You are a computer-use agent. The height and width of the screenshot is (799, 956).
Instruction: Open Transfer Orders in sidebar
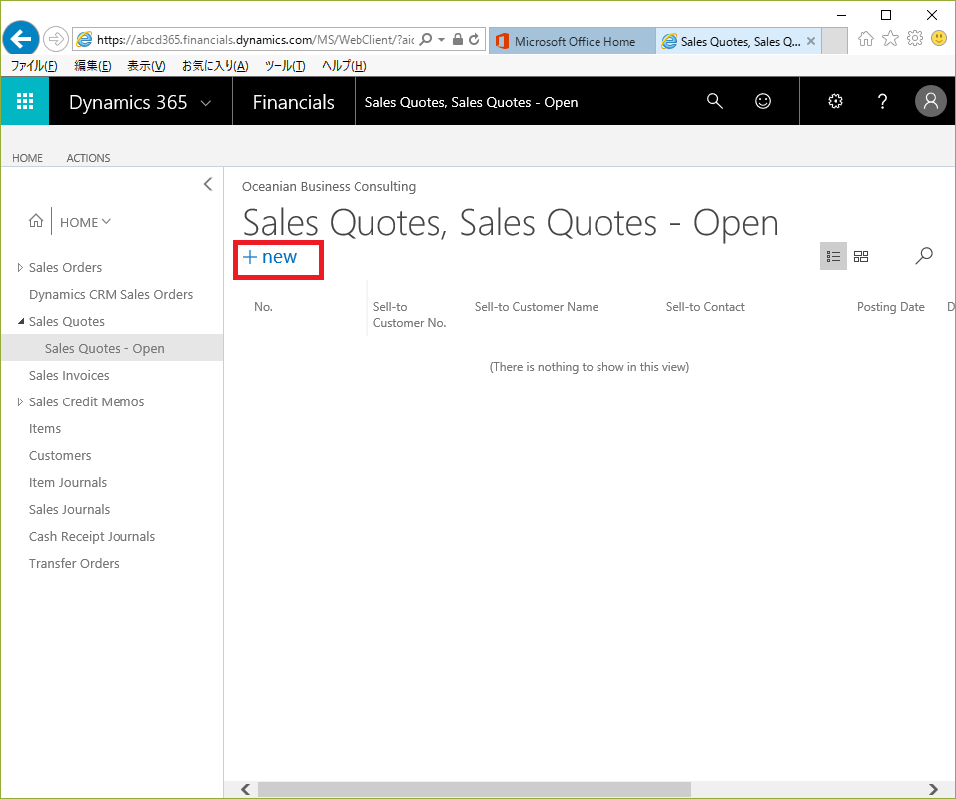pyautogui.click(x=74, y=562)
